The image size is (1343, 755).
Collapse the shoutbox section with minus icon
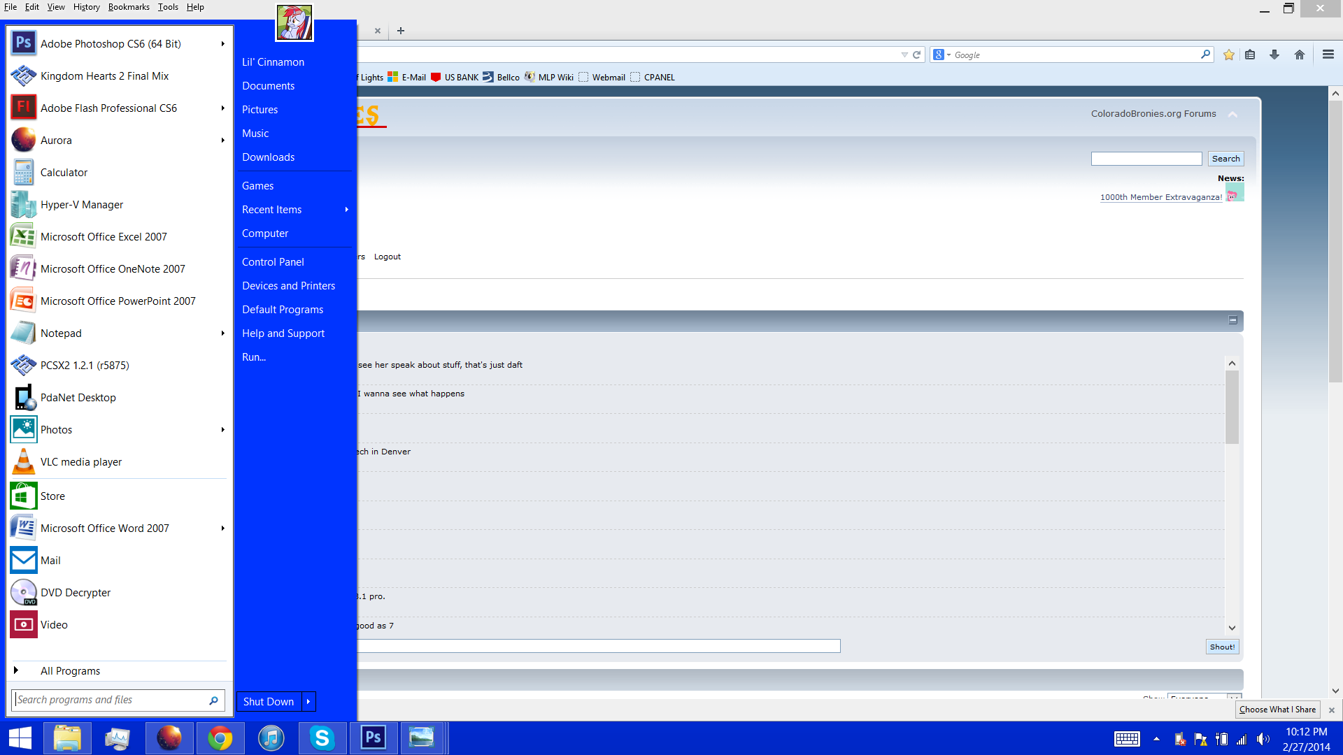pyautogui.click(x=1232, y=320)
